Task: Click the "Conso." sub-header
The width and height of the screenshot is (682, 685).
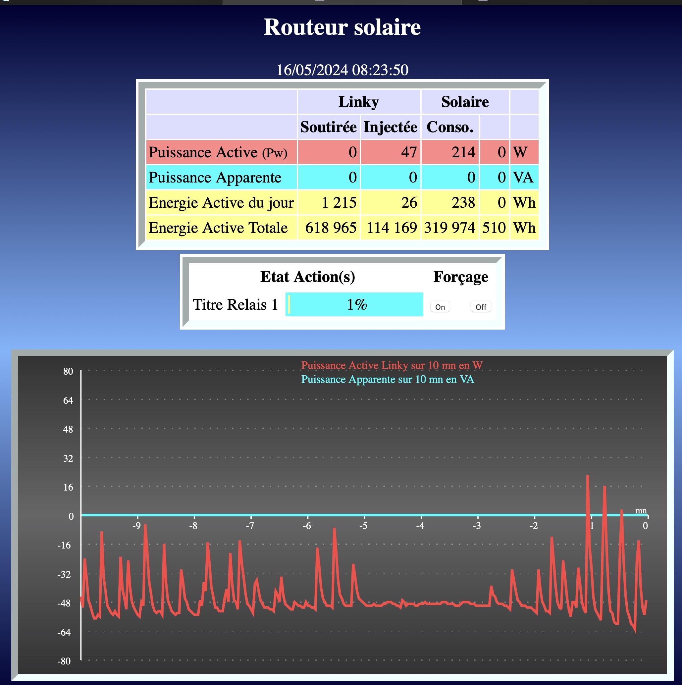Action: (450, 127)
